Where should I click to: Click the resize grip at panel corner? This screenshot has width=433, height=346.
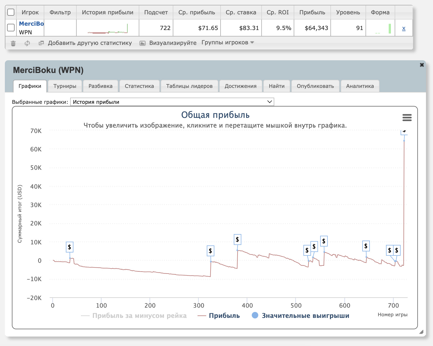pyautogui.click(x=421, y=332)
